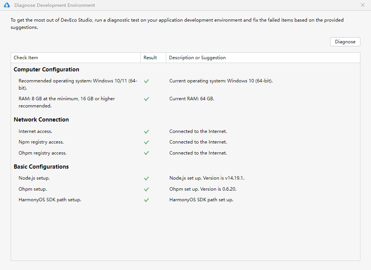Select the 'Ohpm registry access.' check item
371x270 pixels.
pyautogui.click(x=42, y=153)
